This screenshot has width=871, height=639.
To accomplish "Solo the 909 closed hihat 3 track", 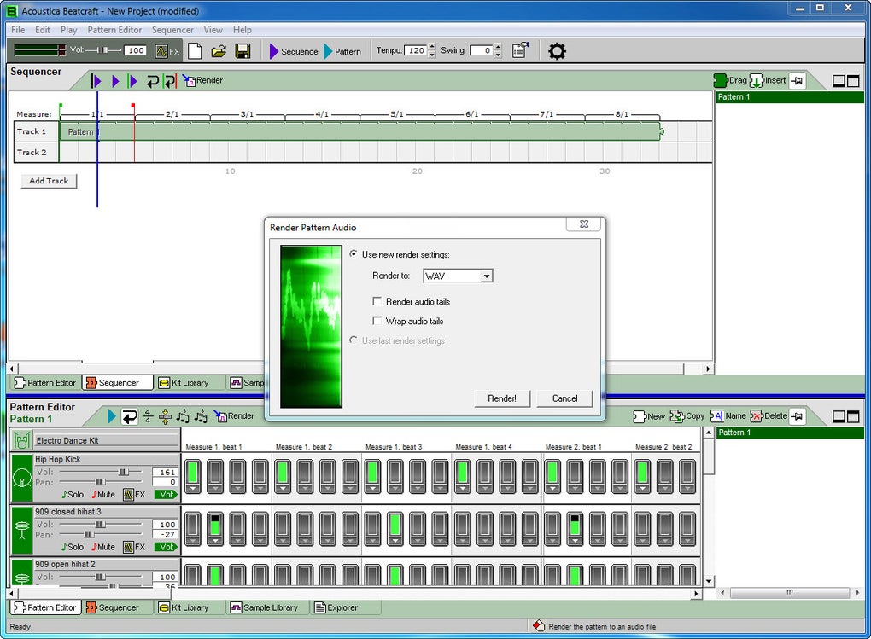I will point(73,547).
